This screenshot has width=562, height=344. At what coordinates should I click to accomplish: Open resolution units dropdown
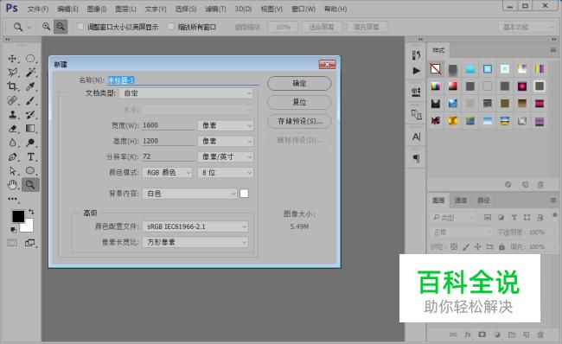tap(226, 156)
